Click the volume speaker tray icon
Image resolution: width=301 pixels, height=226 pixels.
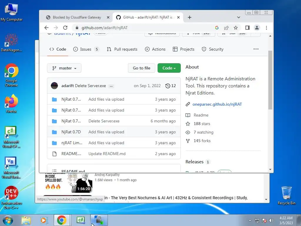pyautogui.click(x=271, y=220)
